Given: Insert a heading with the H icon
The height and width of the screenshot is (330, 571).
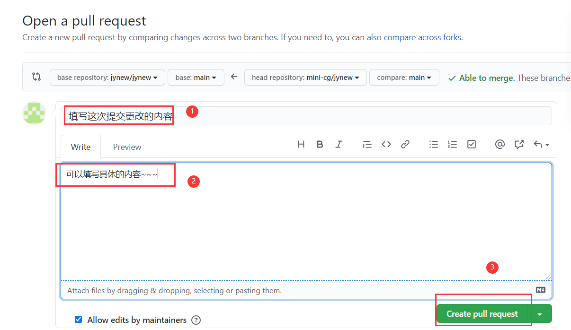Looking at the screenshot, I should click(301, 144).
